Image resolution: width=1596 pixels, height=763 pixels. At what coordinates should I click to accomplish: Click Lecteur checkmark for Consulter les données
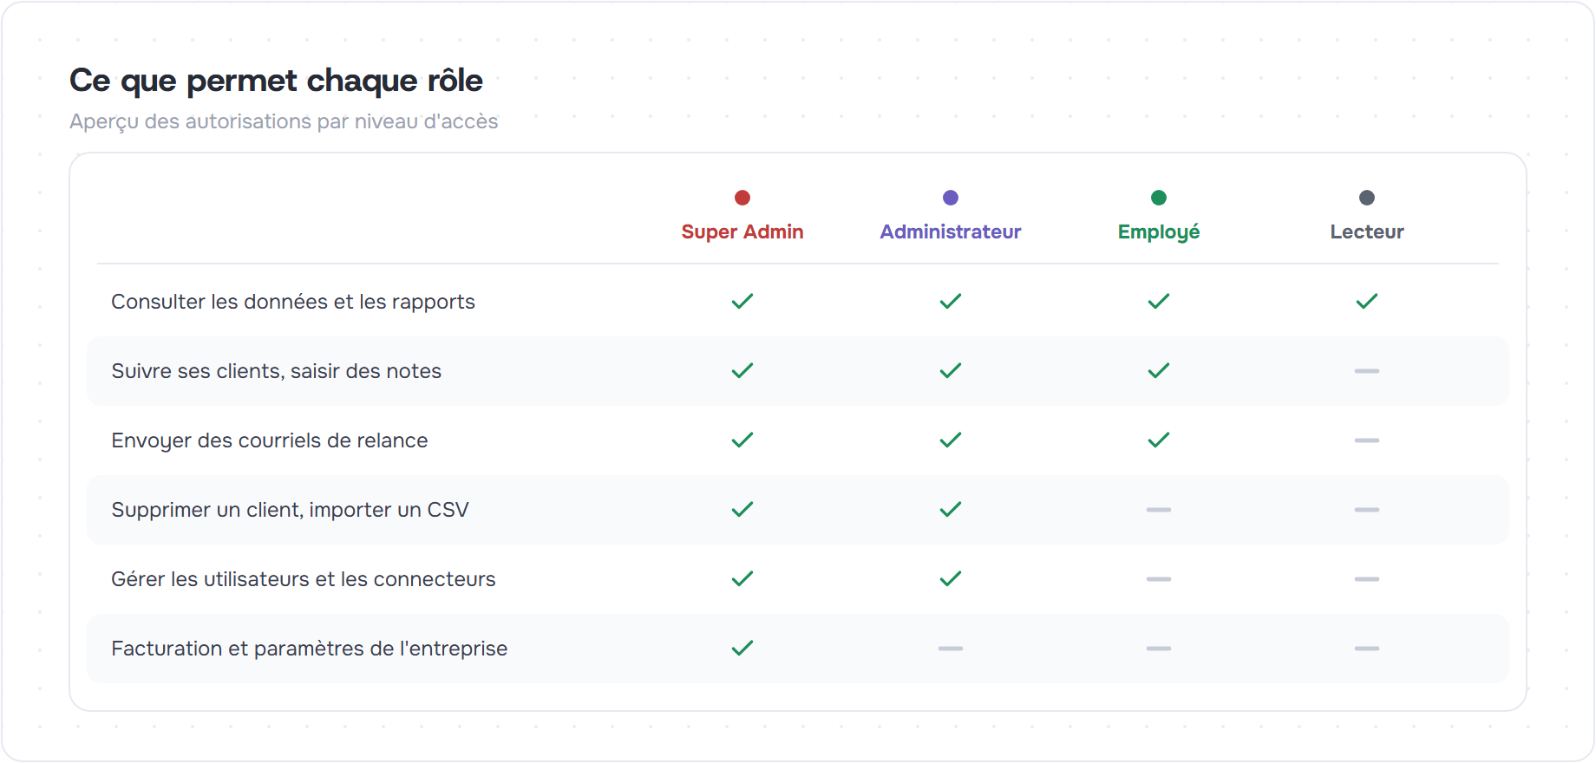click(1367, 302)
